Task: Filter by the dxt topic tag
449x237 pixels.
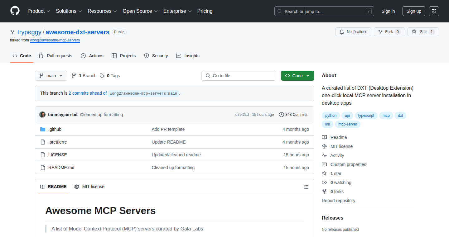Action: (401, 116)
